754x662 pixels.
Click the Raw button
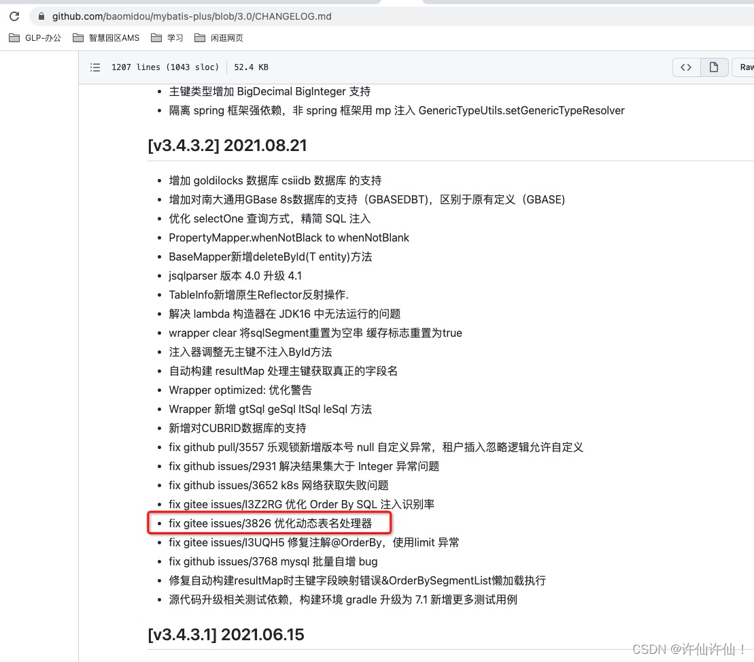[x=746, y=67]
